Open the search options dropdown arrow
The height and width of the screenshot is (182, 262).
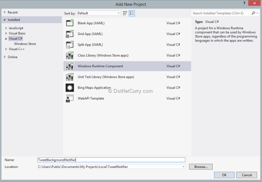(x=257, y=13)
